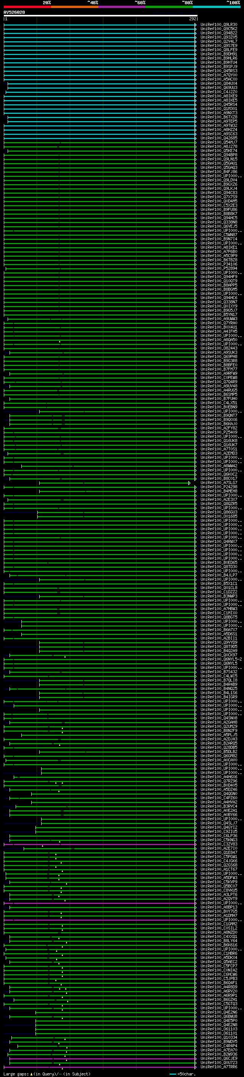This screenshot has width=244, height=1077.
Task: Click the UniRef100_B9DH91 label
Action: (219, 54)
